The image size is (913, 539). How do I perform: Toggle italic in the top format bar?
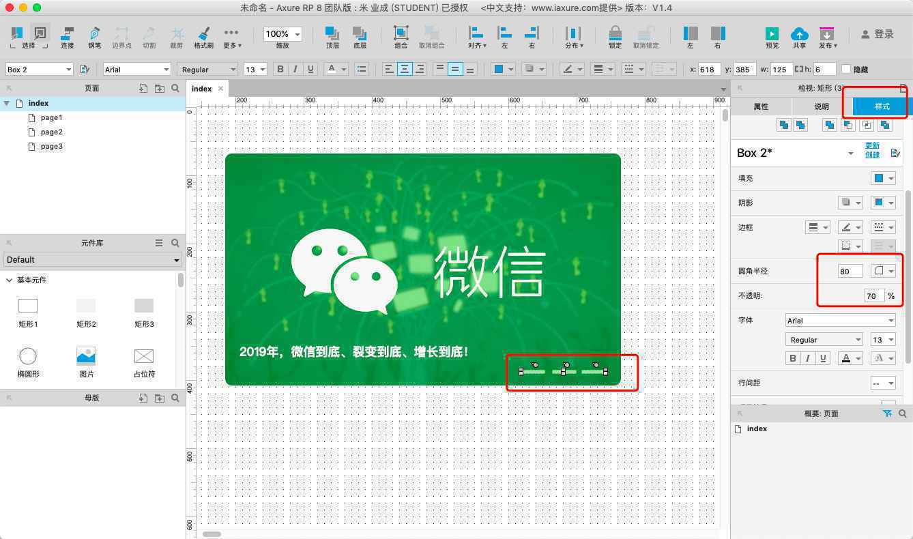tap(295, 69)
